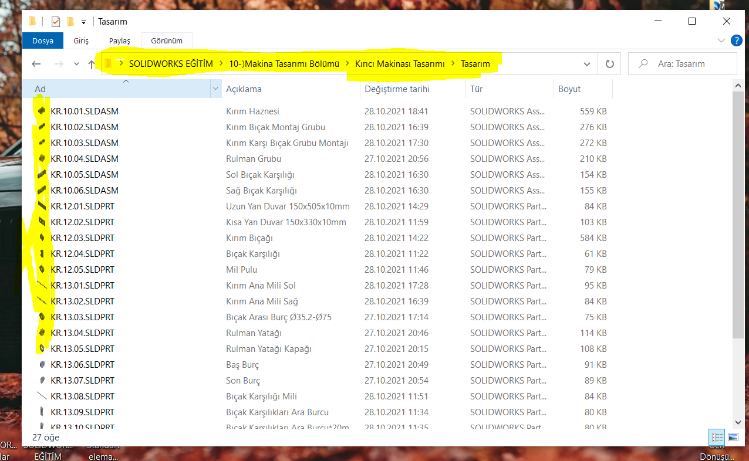Image resolution: width=749 pixels, height=461 pixels.
Task: Select file KR.10.03.SLDASM
Action: tap(85, 143)
